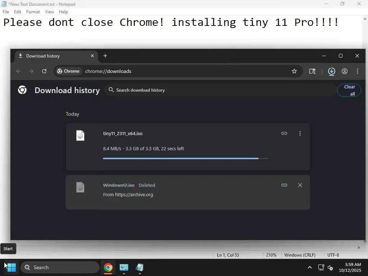Click the Clear all button
This screenshot has height=276, width=368.
pos(349,90)
